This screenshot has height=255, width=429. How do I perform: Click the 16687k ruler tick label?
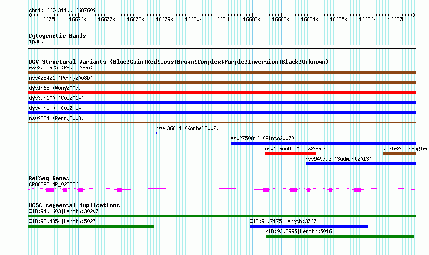(396, 19)
